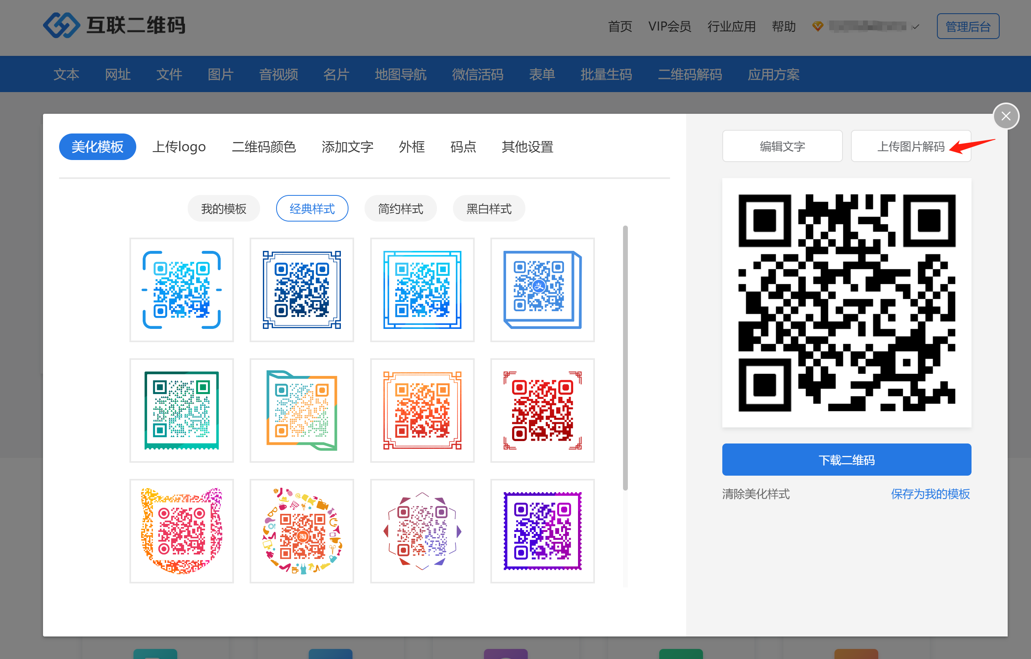
Task: Open the 音视频 navigation tab
Action: (x=278, y=74)
